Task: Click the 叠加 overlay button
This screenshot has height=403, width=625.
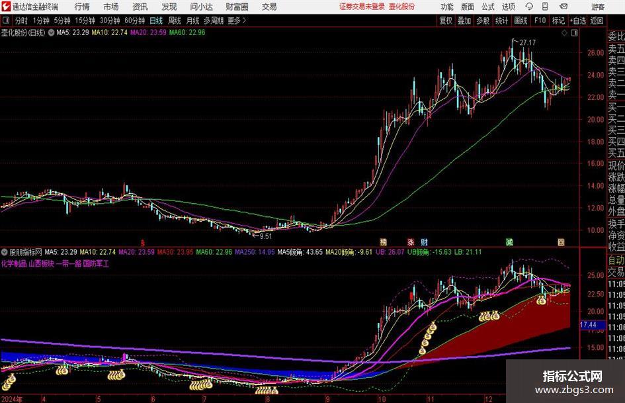Action: pos(464,21)
